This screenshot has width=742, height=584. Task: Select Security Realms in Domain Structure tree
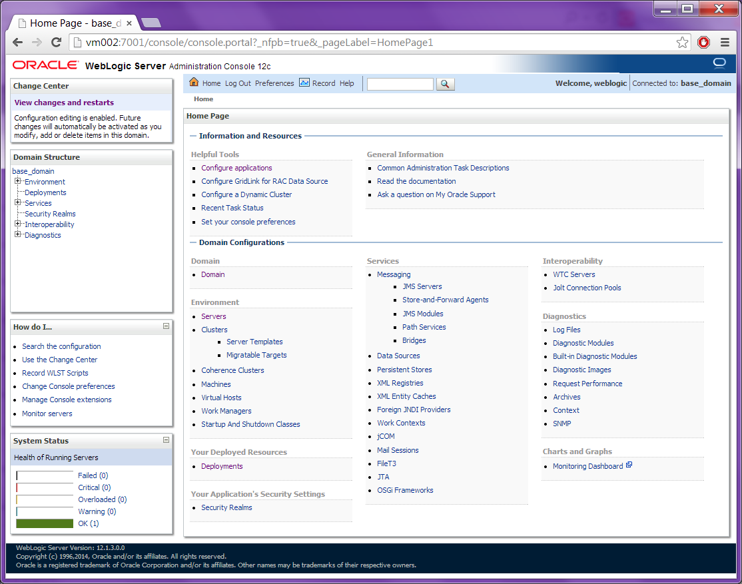point(50,214)
